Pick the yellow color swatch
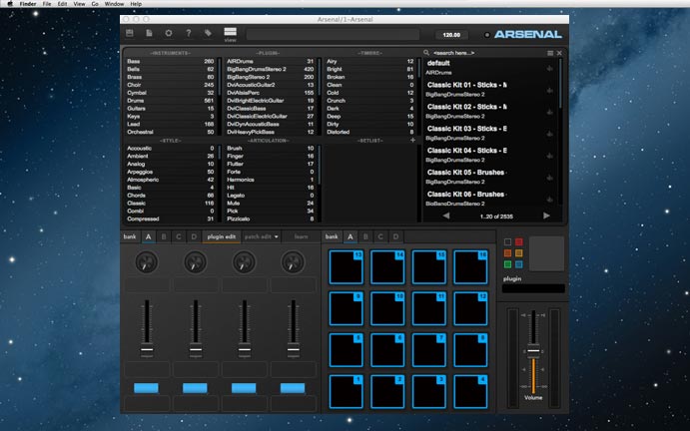This screenshot has height=431, width=690. tap(519, 252)
